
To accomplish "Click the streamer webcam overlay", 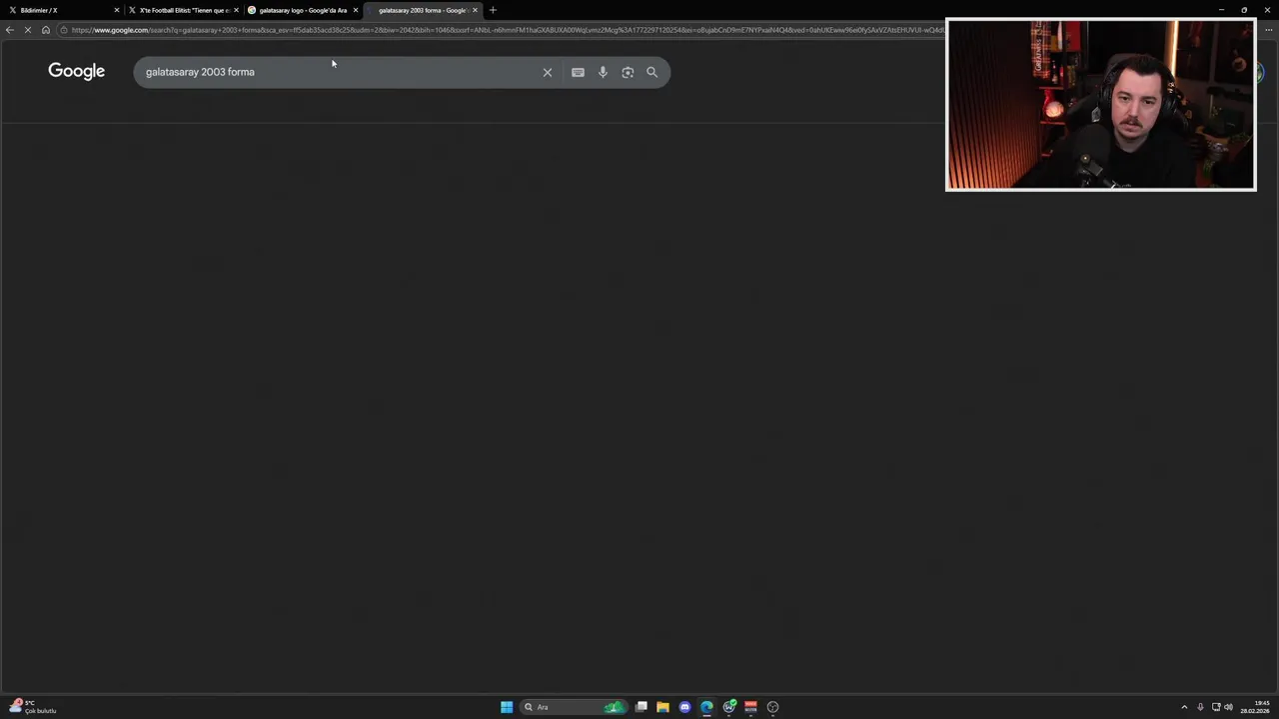I will click(x=1100, y=104).
